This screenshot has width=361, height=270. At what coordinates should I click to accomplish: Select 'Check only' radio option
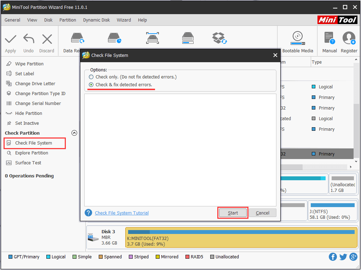(91, 77)
